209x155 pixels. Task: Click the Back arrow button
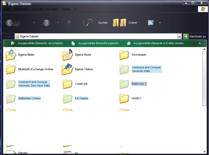(x=9, y=23)
